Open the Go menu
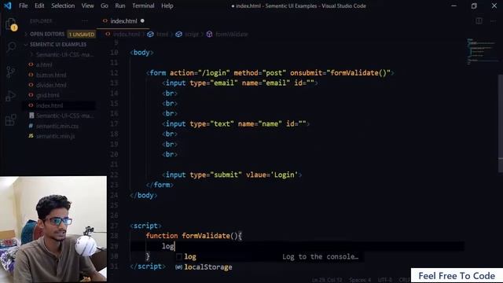This screenshot has height=283, width=503. pos(105,6)
